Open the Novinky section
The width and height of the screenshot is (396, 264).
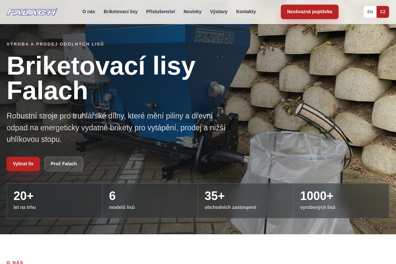192,12
